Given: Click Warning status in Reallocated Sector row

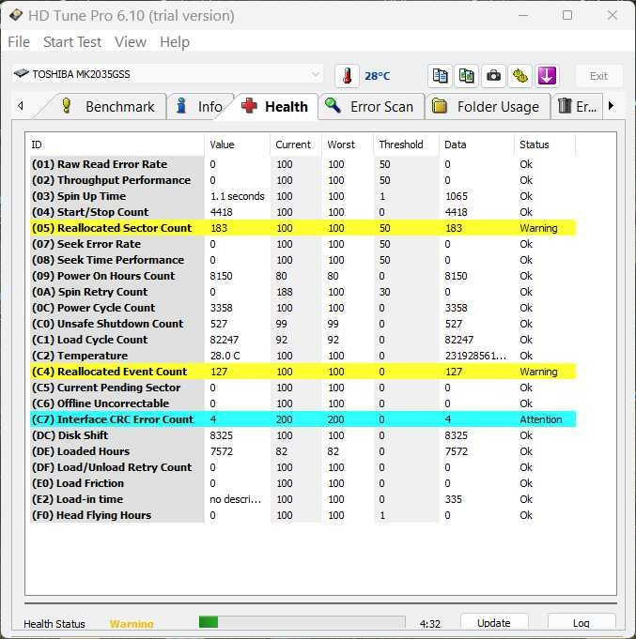Looking at the screenshot, I should coord(538,228).
